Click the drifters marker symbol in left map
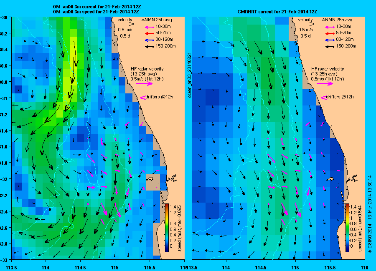The image size is (376, 271). pyautogui.click(x=143, y=98)
